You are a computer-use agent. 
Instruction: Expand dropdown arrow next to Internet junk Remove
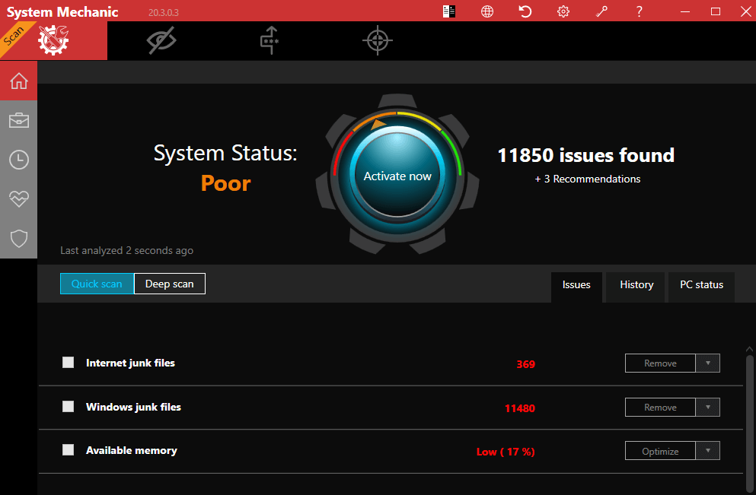point(708,363)
